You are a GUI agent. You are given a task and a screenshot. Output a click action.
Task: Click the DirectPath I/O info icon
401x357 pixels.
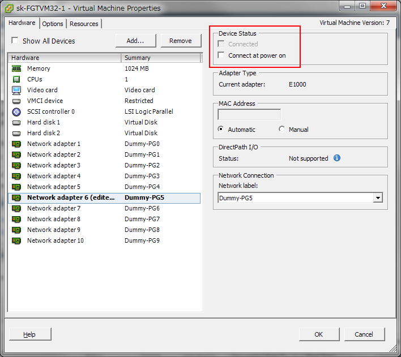tap(337, 158)
